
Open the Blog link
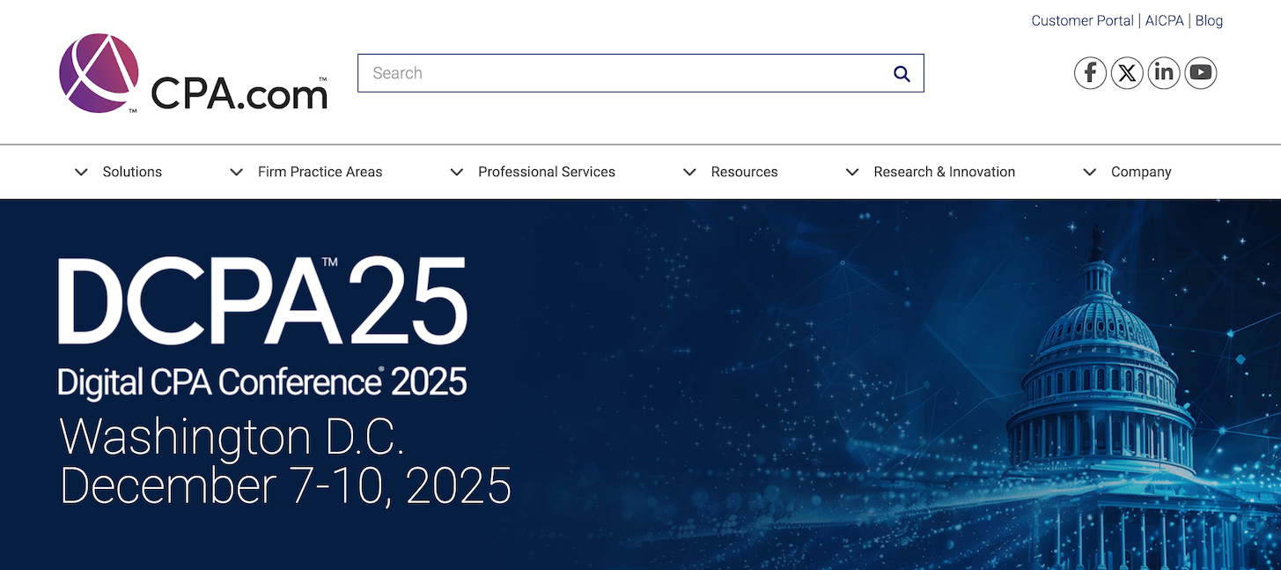pos(1209,20)
